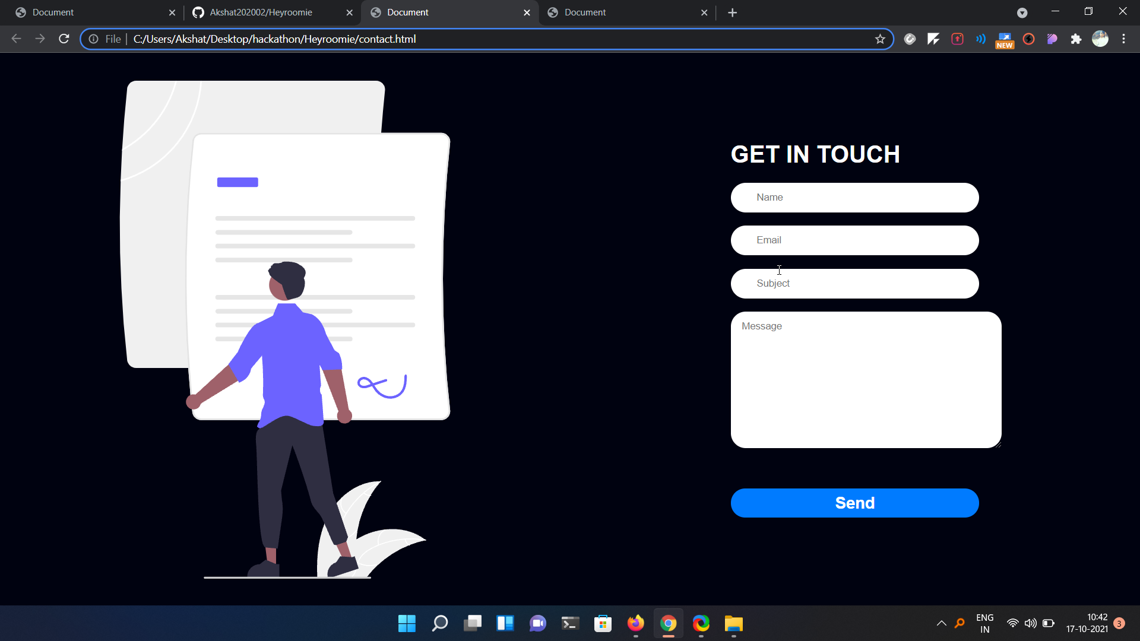The image size is (1140, 641).
Task: Focus the Email input field
Action: tap(854, 240)
